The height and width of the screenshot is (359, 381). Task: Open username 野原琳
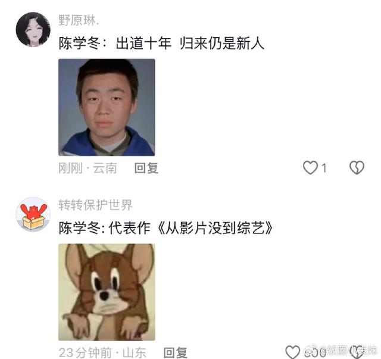click(79, 20)
